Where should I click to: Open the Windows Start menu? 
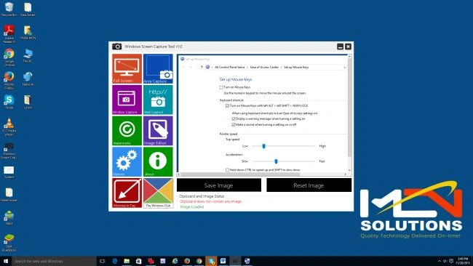click(6, 261)
